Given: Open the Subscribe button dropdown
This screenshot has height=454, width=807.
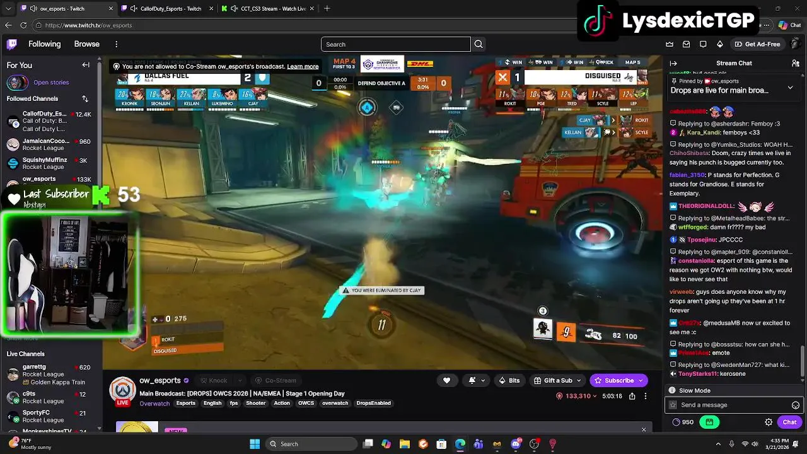Looking at the screenshot, I should (641, 380).
